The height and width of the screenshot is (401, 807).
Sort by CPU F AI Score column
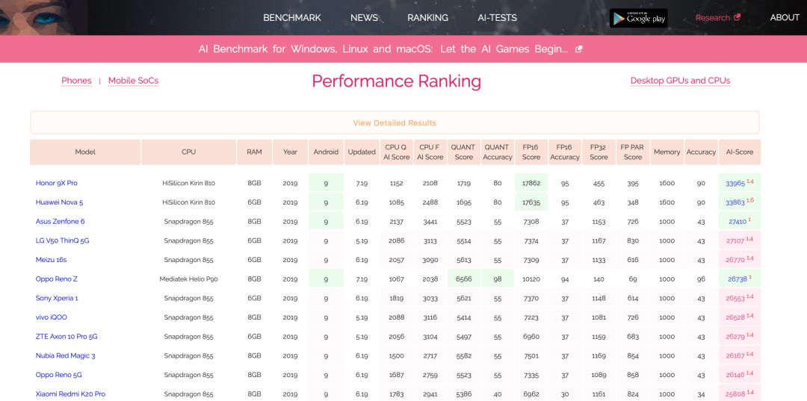tap(430, 152)
